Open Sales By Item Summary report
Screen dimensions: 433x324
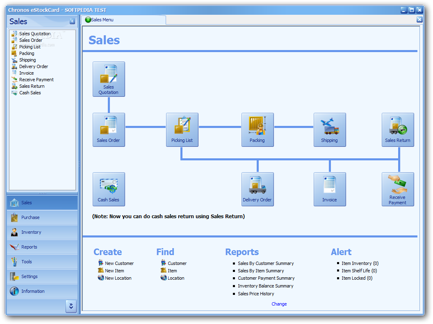(x=261, y=271)
